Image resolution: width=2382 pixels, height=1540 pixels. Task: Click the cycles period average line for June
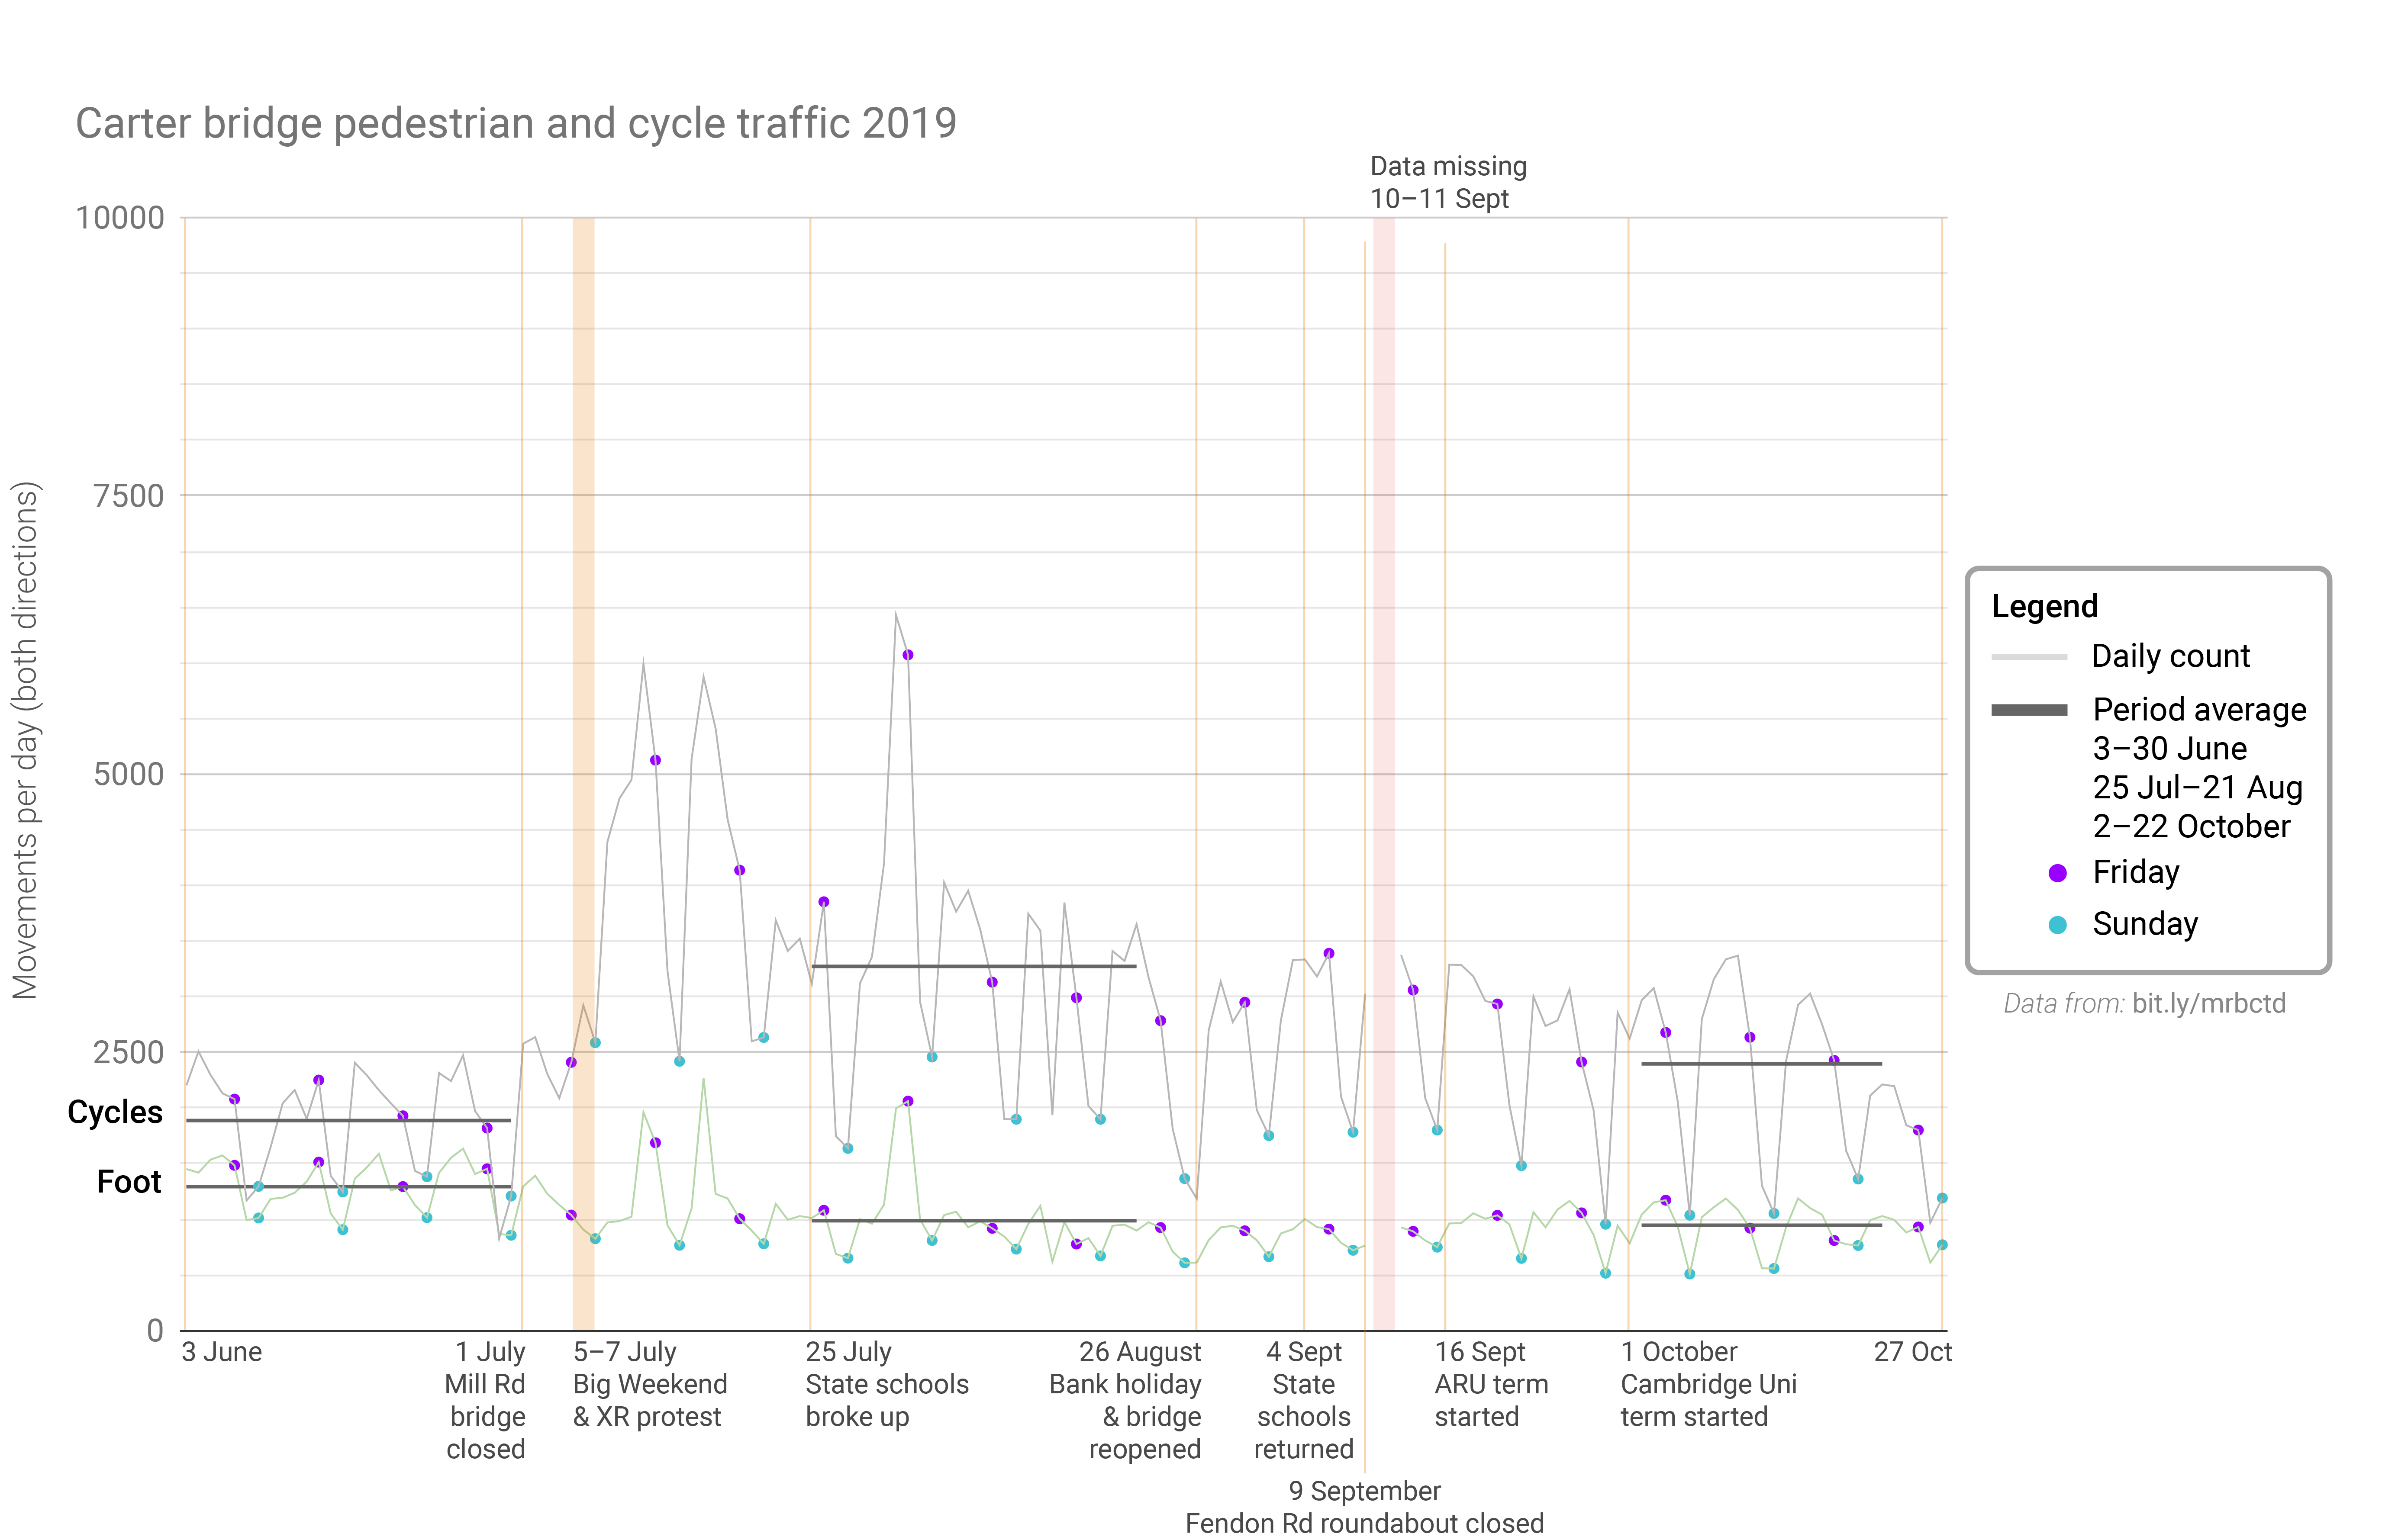tap(348, 1120)
